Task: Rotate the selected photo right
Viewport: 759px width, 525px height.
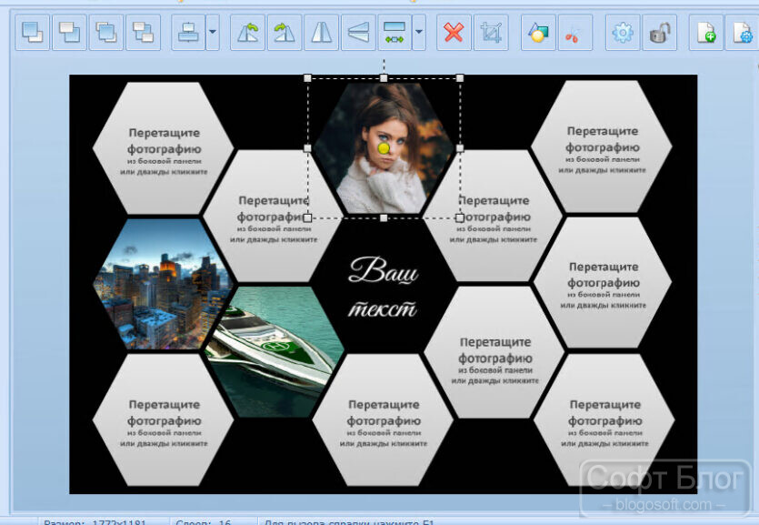Action: pyautogui.click(x=285, y=33)
